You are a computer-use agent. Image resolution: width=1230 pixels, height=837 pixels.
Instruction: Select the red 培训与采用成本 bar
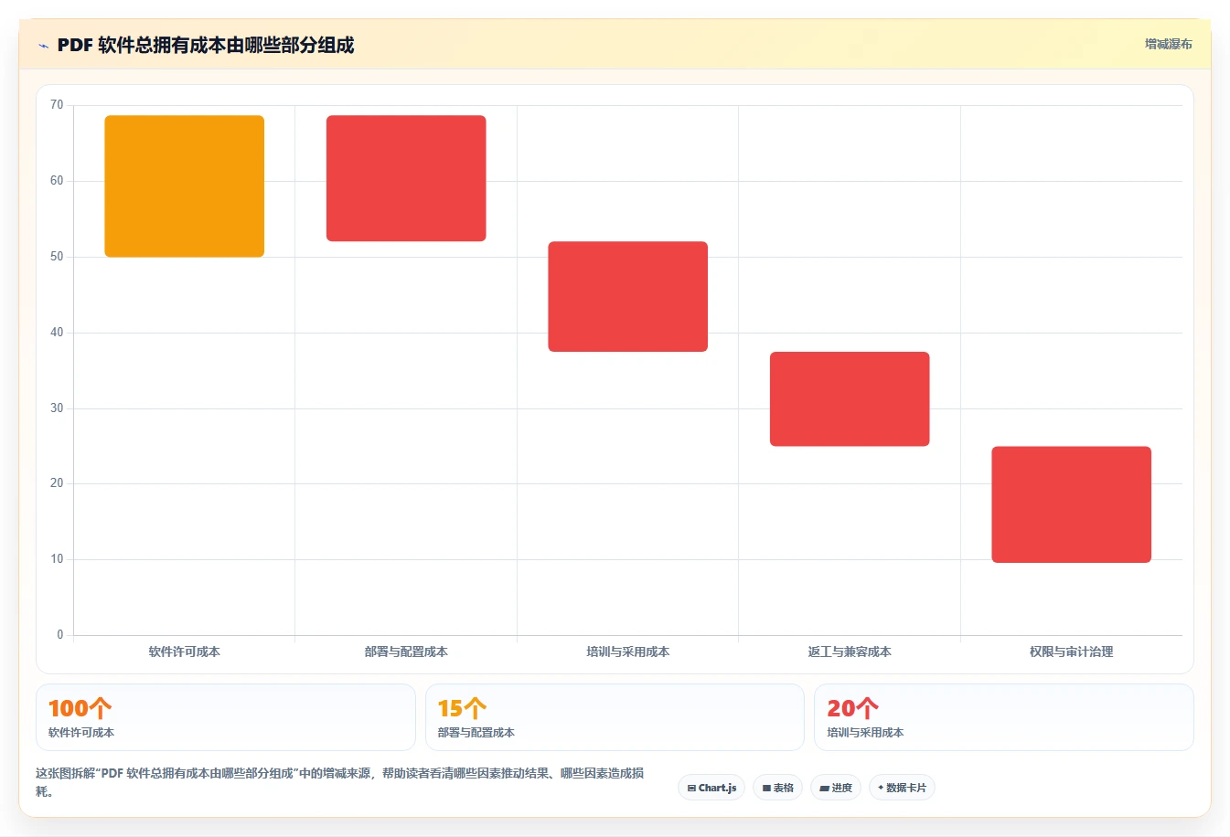tap(628, 297)
